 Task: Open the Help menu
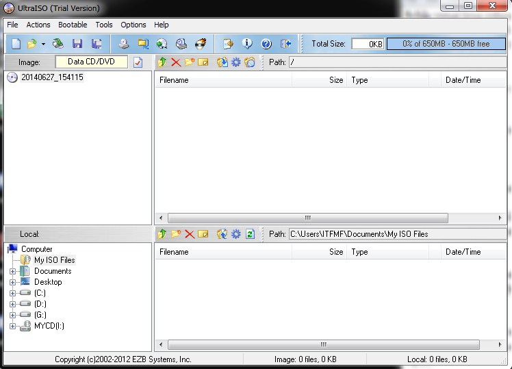coord(162,25)
